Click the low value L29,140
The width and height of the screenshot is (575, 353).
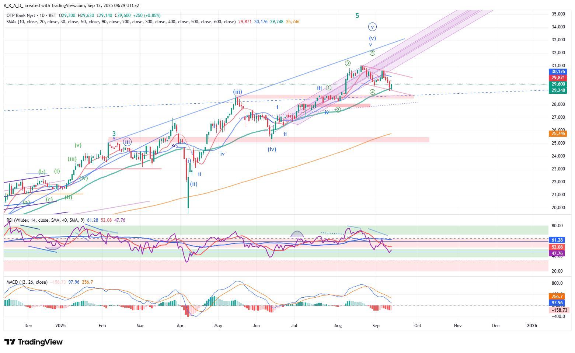pyautogui.click(x=105, y=15)
